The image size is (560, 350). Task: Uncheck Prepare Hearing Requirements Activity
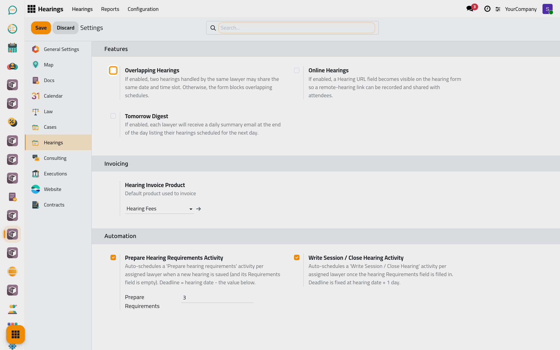pyautogui.click(x=113, y=258)
